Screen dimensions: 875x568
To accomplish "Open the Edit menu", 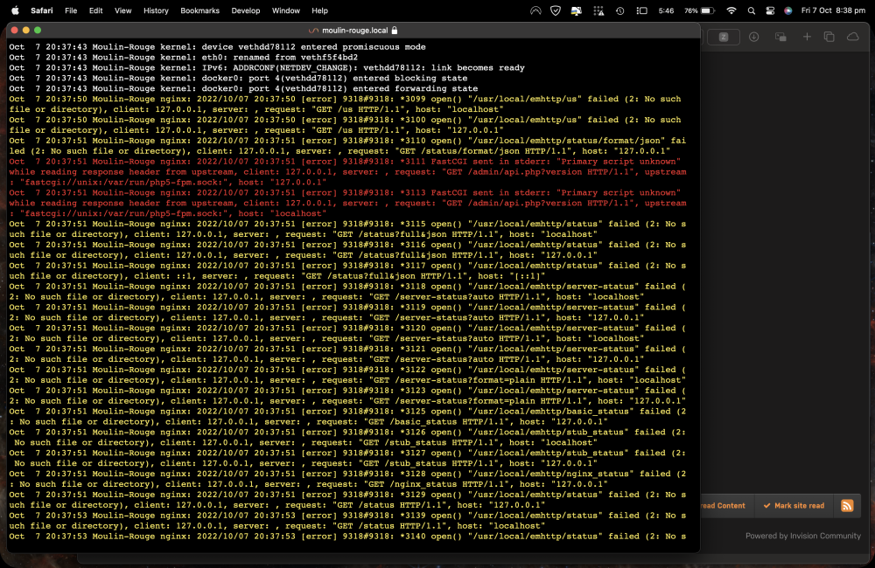I will pos(96,10).
